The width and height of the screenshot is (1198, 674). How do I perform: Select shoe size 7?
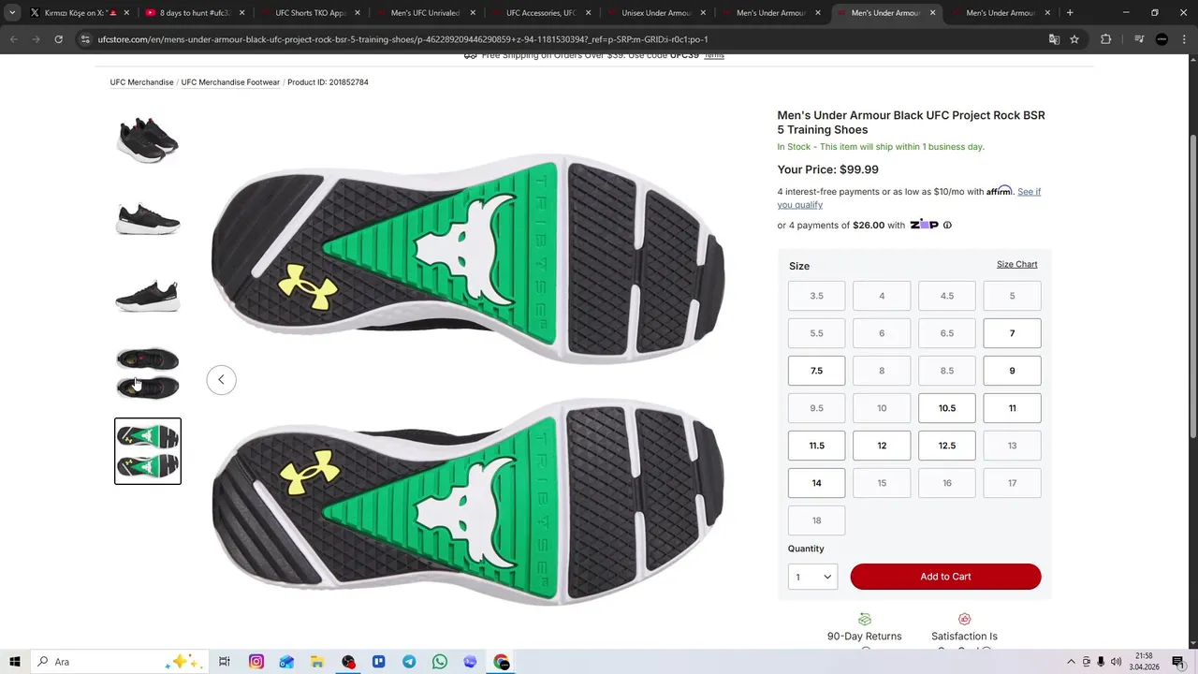(1012, 333)
